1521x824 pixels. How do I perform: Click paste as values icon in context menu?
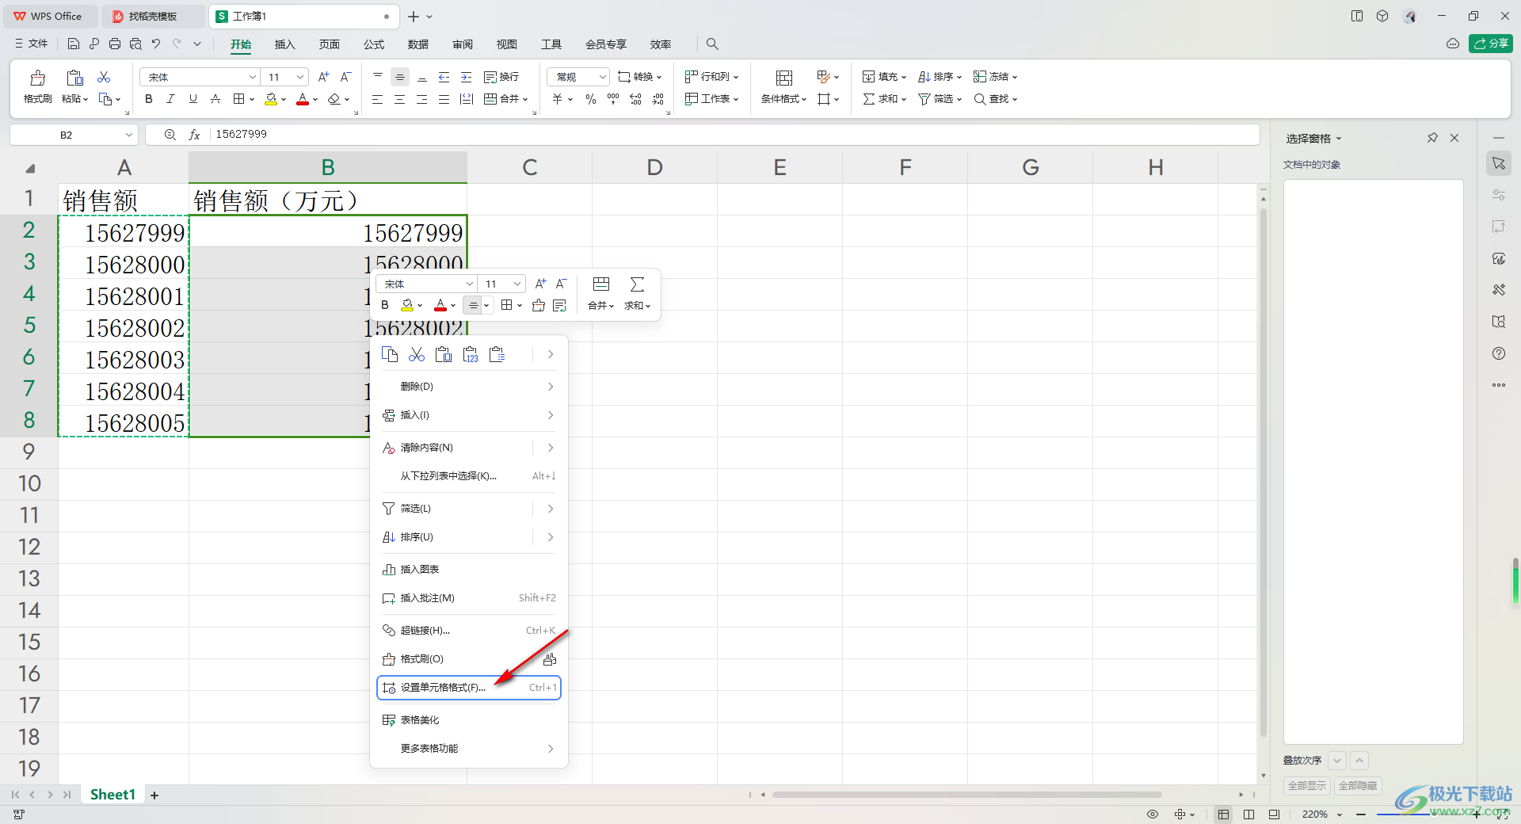tap(471, 354)
